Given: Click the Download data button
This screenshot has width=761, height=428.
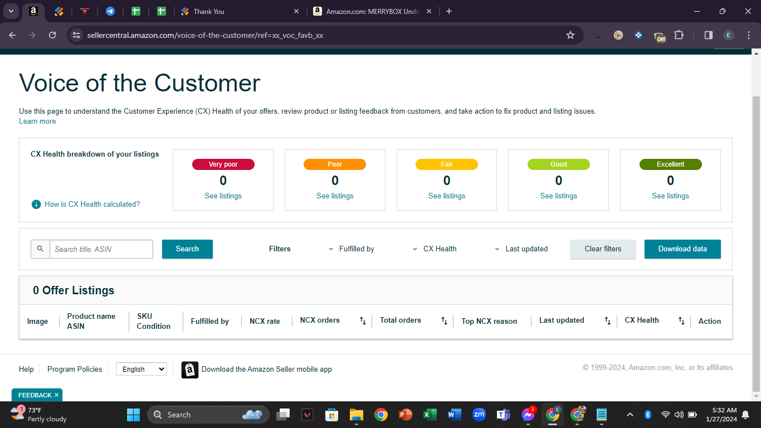Looking at the screenshot, I should tap(682, 249).
